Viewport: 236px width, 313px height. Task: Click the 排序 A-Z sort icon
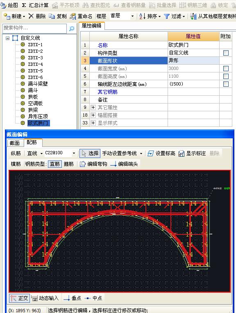(142, 16)
